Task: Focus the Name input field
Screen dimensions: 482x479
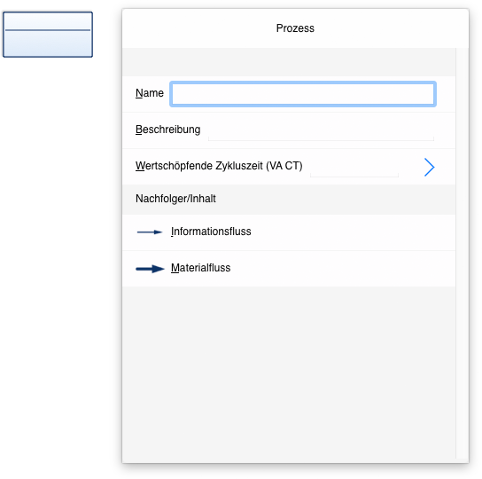Action: (x=303, y=94)
